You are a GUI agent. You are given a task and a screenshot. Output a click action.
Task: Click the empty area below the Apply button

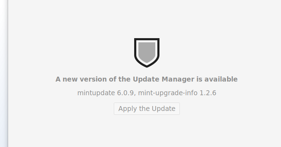click(x=147, y=131)
